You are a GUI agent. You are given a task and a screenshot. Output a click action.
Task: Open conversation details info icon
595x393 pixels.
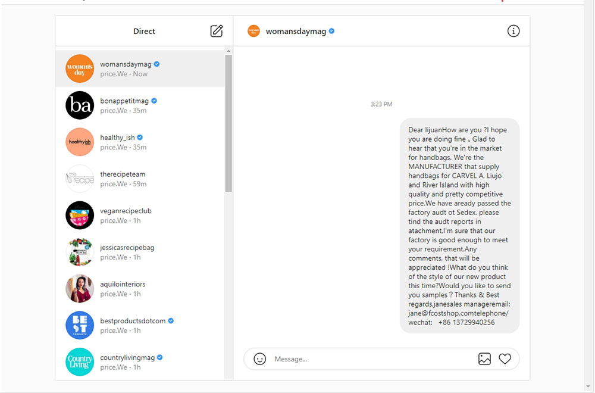(513, 31)
